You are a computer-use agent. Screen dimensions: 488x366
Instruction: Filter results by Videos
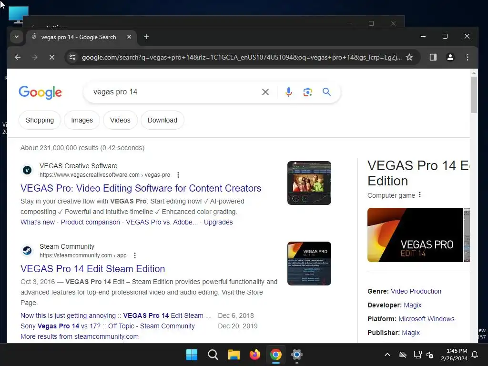[x=120, y=120]
